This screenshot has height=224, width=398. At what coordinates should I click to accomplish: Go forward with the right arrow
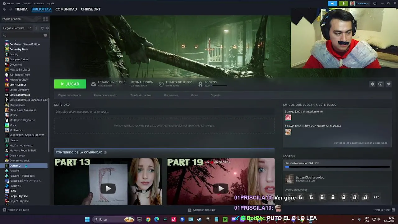tap(11, 9)
